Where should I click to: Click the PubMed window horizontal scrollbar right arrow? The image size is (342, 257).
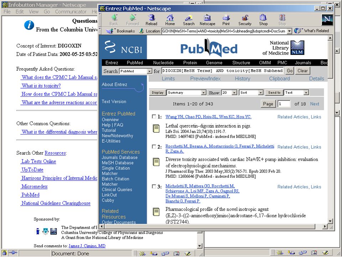(x=325, y=226)
